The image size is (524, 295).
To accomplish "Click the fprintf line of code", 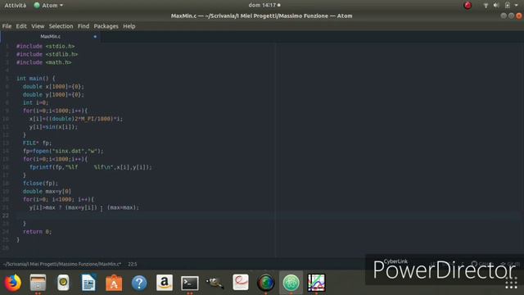I will [x=91, y=167].
